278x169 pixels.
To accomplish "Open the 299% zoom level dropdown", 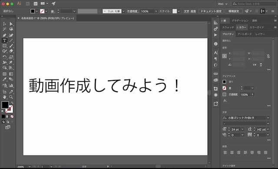I will 30,167.
